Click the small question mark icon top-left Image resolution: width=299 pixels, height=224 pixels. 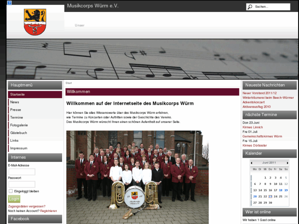pos(9,2)
